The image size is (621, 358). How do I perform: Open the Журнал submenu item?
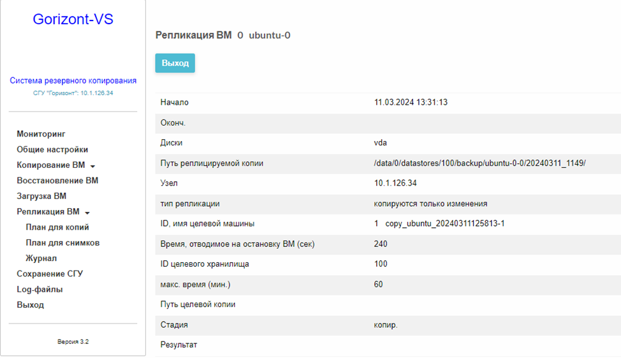[41, 258]
